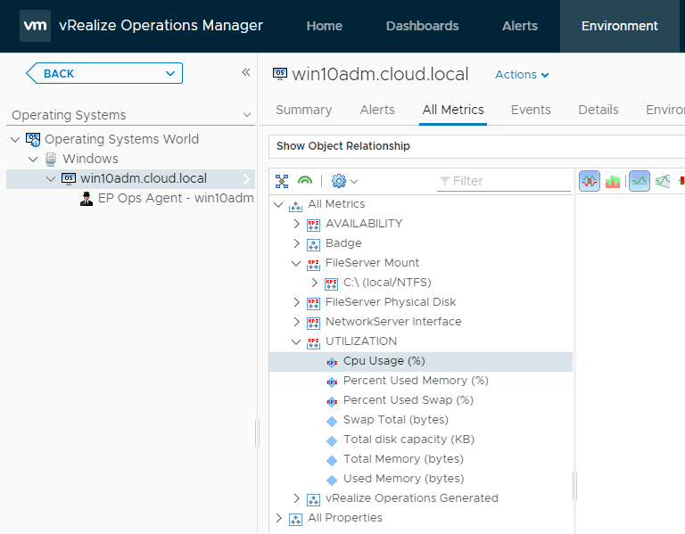685x534 pixels.
Task: Open the Dashboards menu
Action: pyautogui.click(x=422, y=26)
